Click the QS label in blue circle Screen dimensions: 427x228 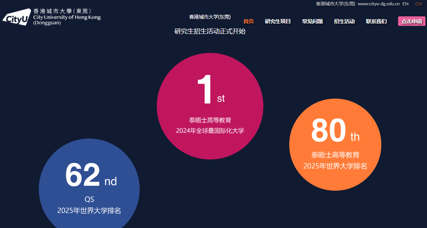click(x=89, y=199)
